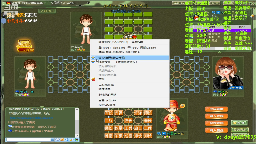Click the globe friend icon in chat bar
Screen dimensions: 256x144
click(76, 140)
